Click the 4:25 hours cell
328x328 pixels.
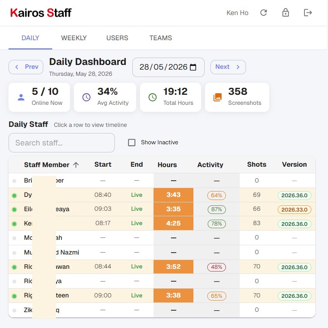point(173,223)
